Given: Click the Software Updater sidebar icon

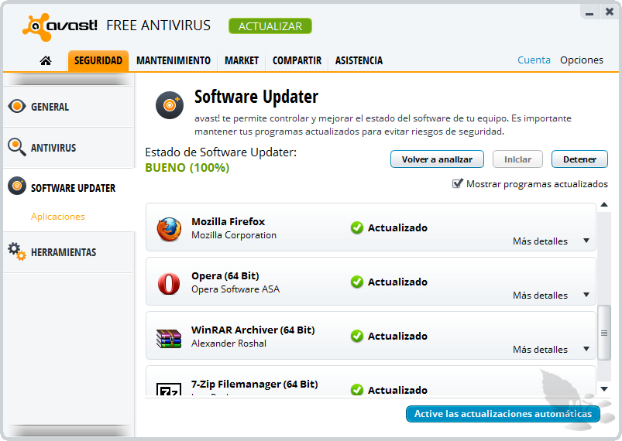Looking at the screenshot, I should point(17,186).
